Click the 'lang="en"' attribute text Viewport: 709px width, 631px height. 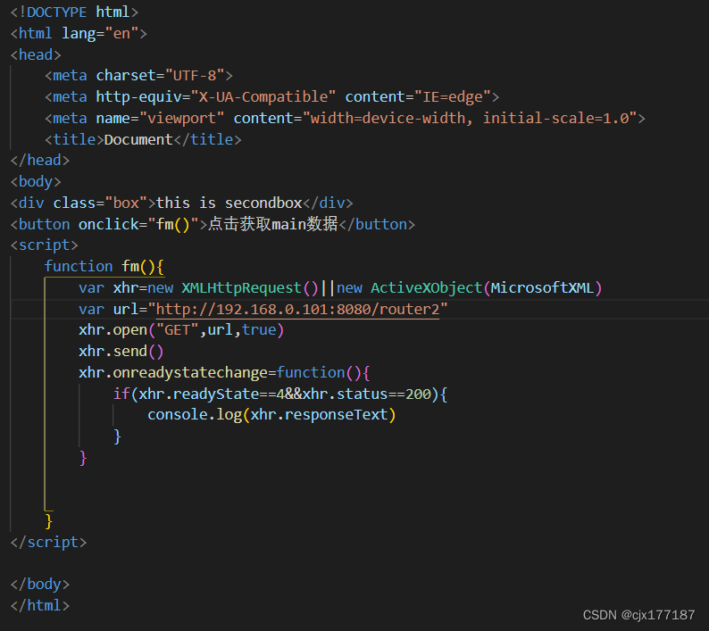[x=100, y=33]
